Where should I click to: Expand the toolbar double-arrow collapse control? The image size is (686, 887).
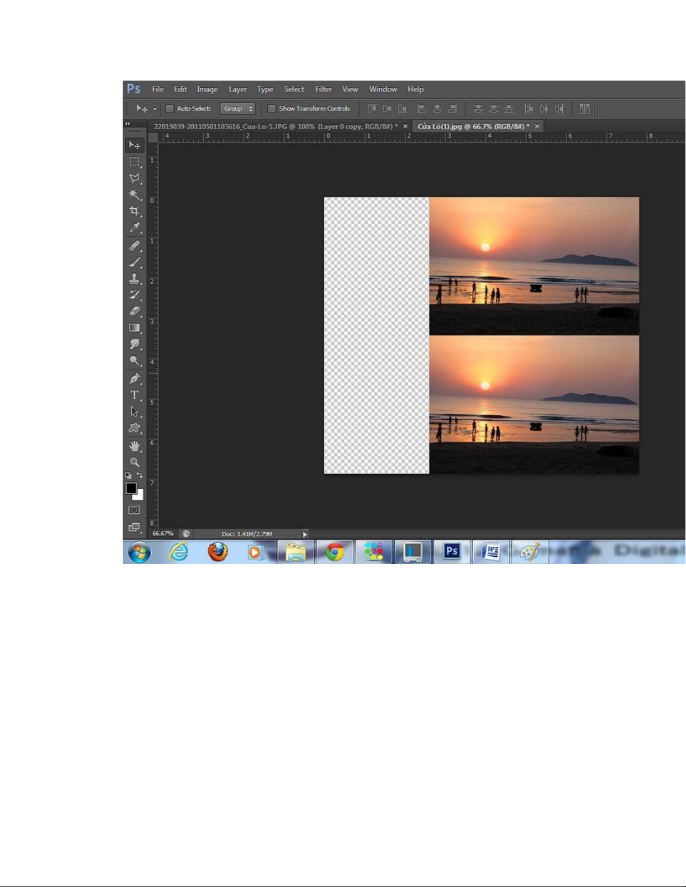[128, 124]
